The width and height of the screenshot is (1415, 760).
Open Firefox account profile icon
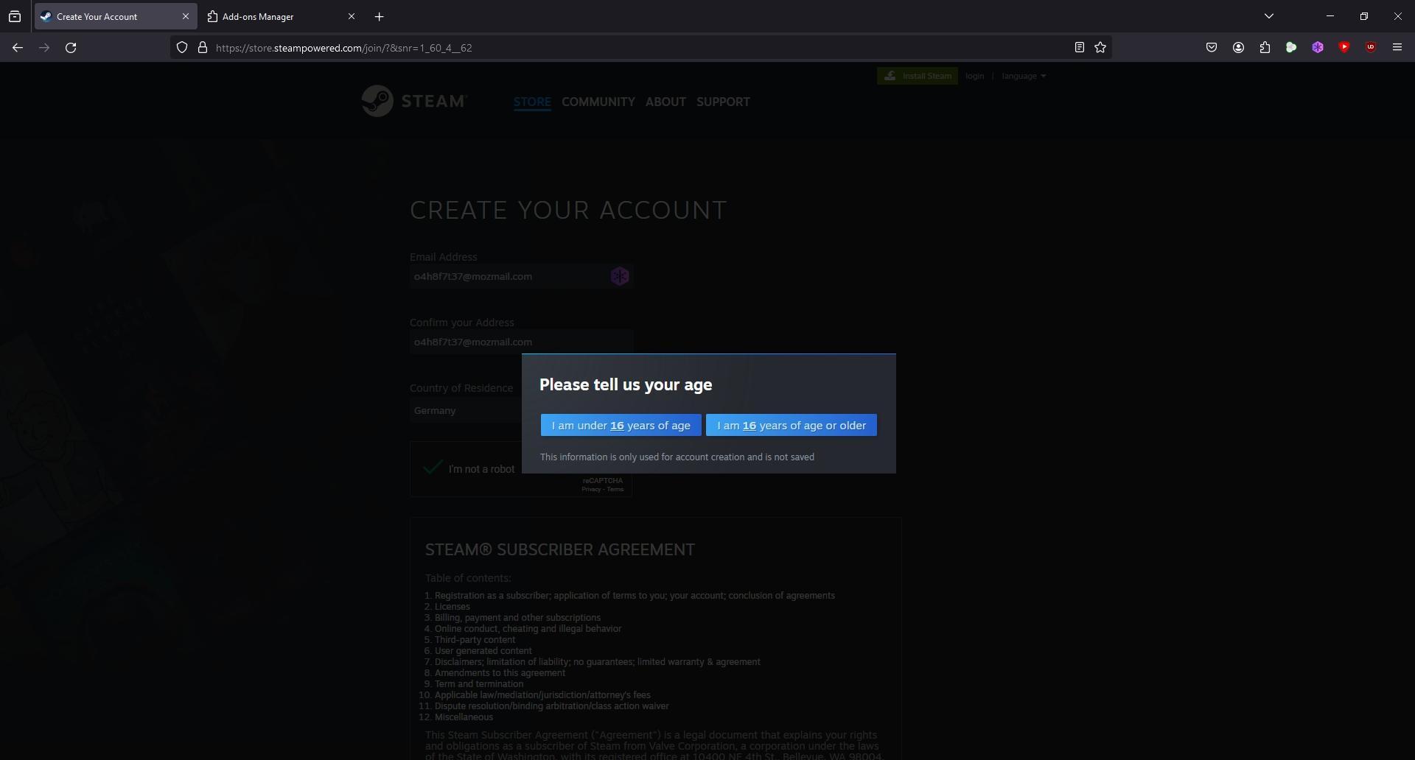point(1238,48)
